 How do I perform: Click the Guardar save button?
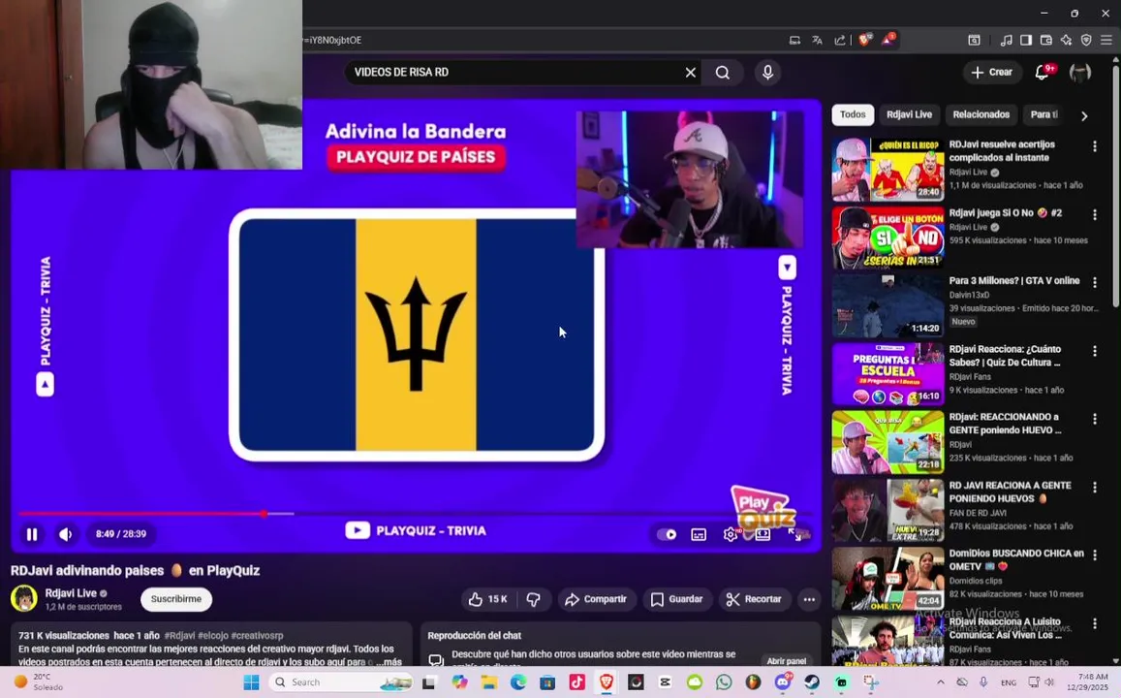(677, 599)
